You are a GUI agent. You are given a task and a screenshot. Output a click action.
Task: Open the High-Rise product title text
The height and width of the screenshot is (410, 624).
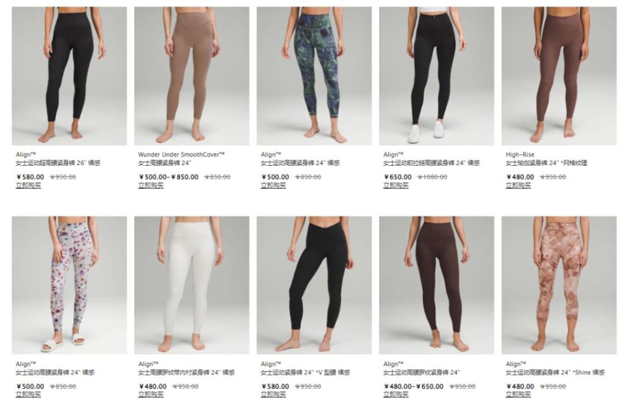(520, 154)
